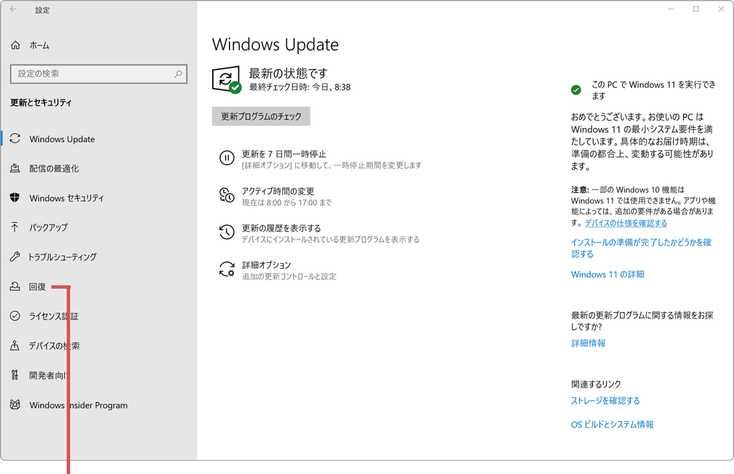The image size is (734, 474).
Task: Open the ホーム (Home) icon
Action: [15, 45]
